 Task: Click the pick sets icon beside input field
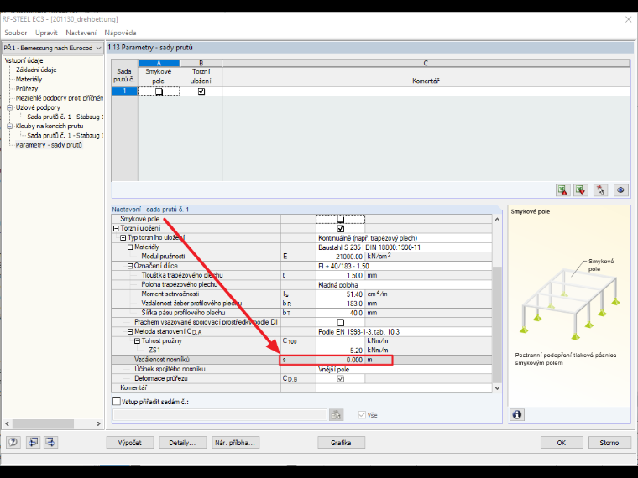point(336,415)
